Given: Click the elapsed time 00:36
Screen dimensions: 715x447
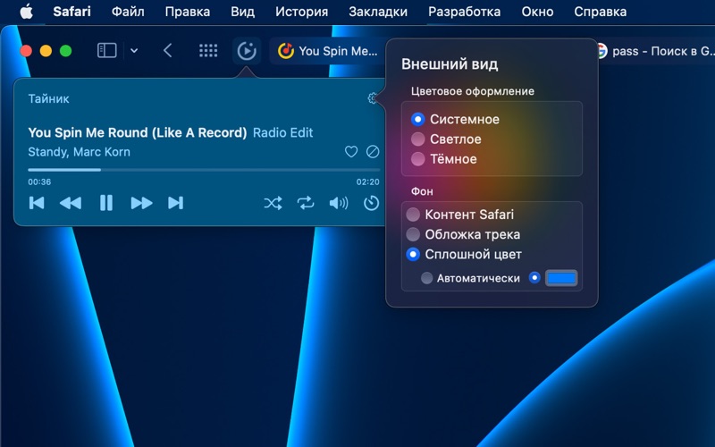Looking at the screenshot, I should [39, 182].
